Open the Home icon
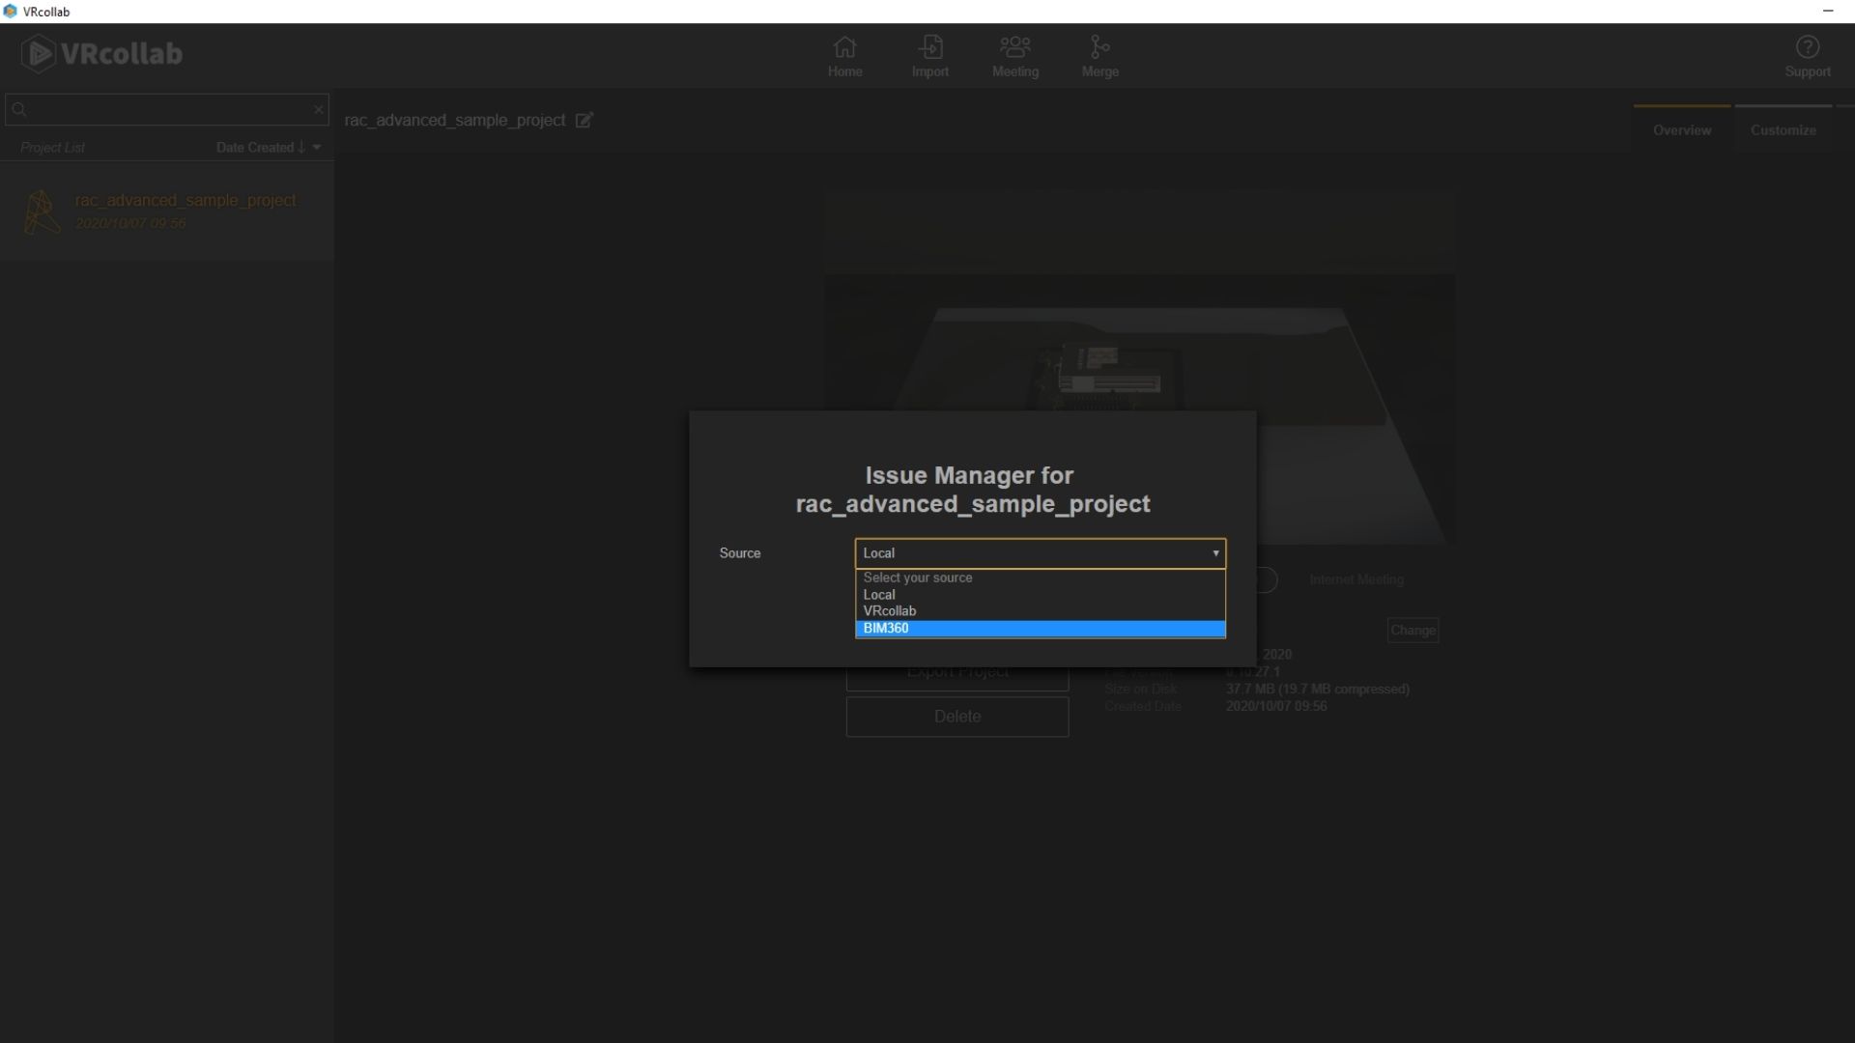Image resolution: width=1855 pixels, height=1043 pixels. click(844, 56)
